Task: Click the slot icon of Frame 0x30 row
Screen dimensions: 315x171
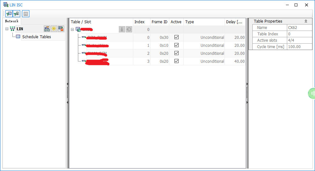Action: pos(84,37)
